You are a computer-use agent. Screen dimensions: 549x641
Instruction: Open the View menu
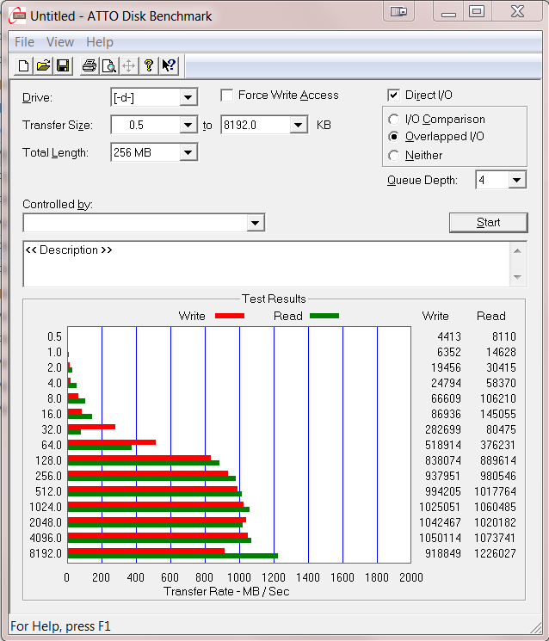(60, 42)
